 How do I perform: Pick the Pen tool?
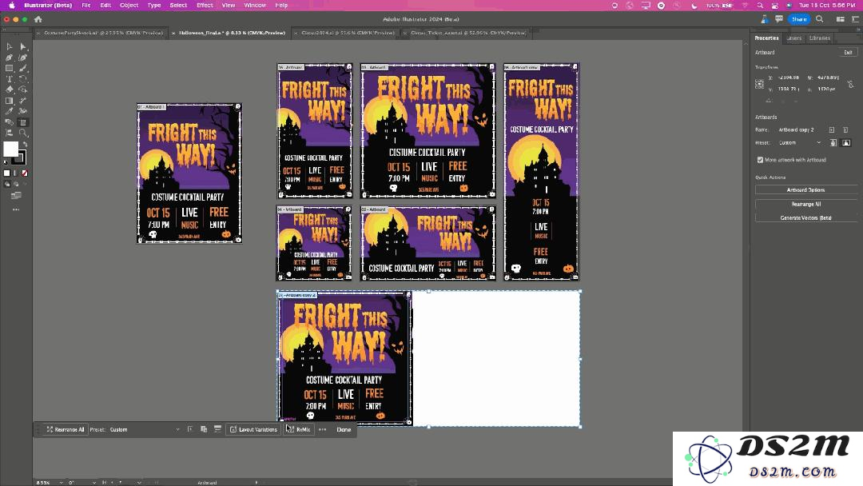tap(10, 58)
